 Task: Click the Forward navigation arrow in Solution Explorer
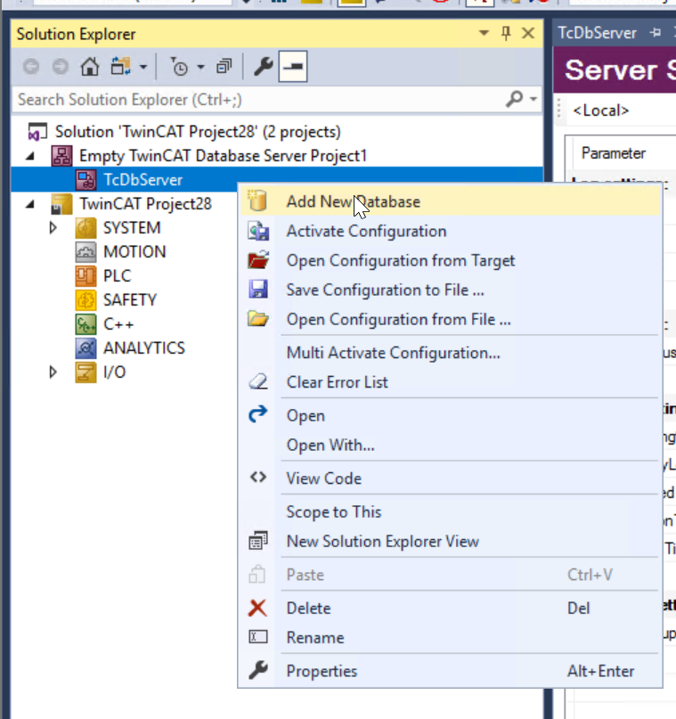[x=60, y=67]
